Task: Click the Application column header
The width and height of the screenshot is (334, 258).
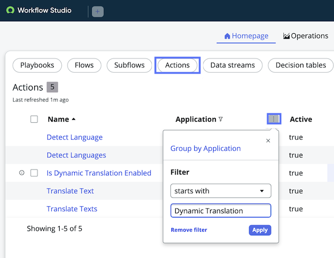Action: pos(196,119)
